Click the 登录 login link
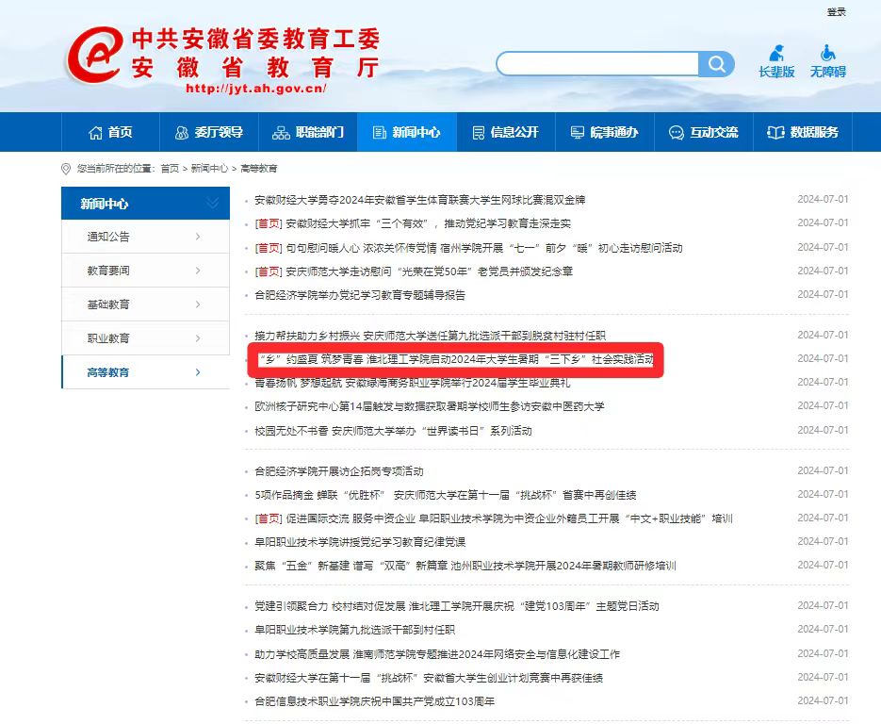881x724 pixels. pos(836,12)
